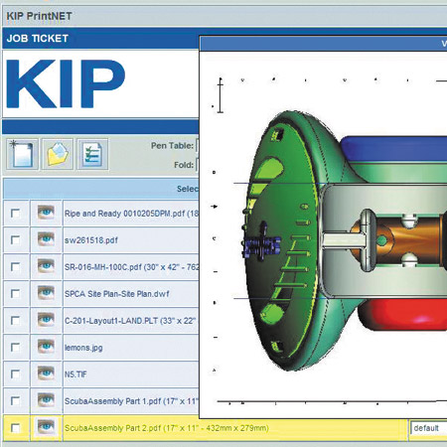Enable the C-201-Layout1-LAND.PLT checkbox

(15, 321)
